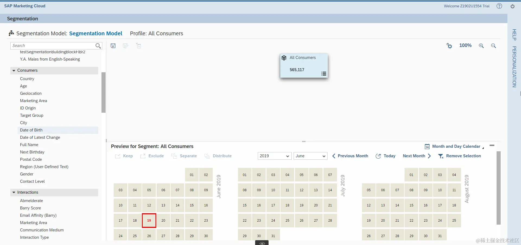Image resolution: width=521 pixels, height=245 pixels.
Task: Open the HELP side tab
Action: coord(514,35)
